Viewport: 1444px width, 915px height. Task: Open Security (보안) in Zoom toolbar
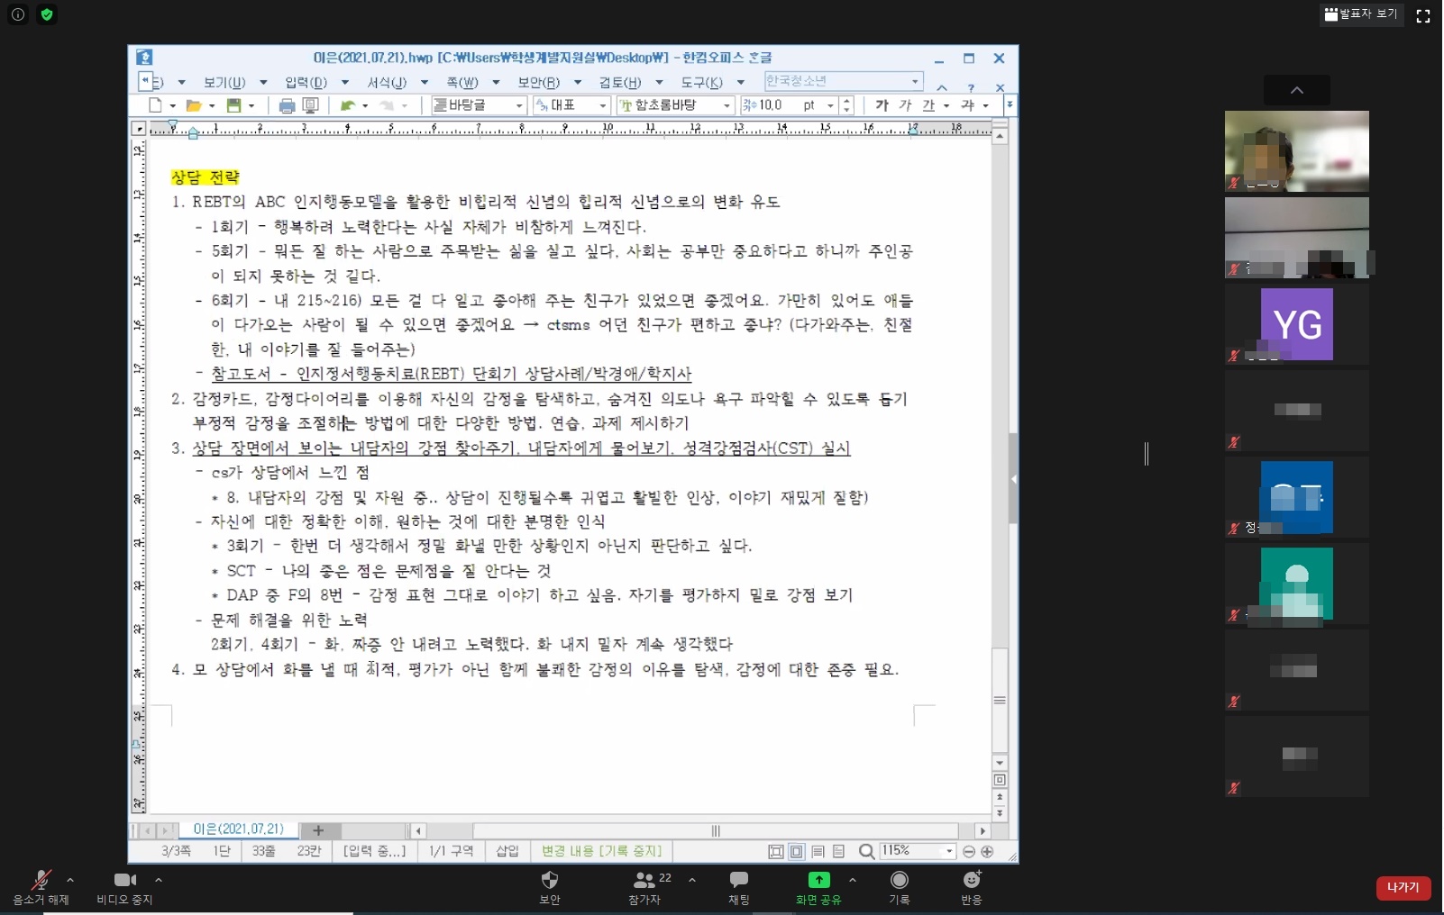click(550, 887)
